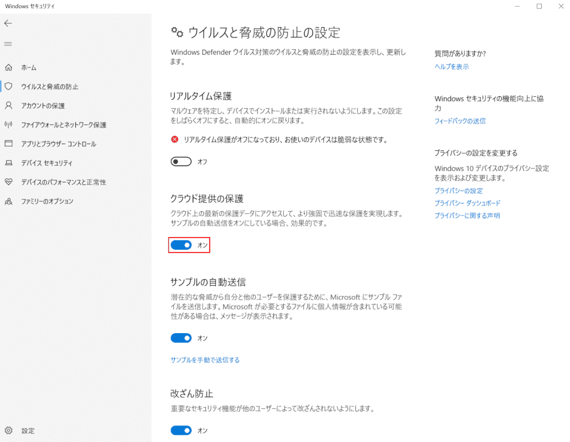Click the family options people icon
Screen dimensions: 570x442
point(8,201)
